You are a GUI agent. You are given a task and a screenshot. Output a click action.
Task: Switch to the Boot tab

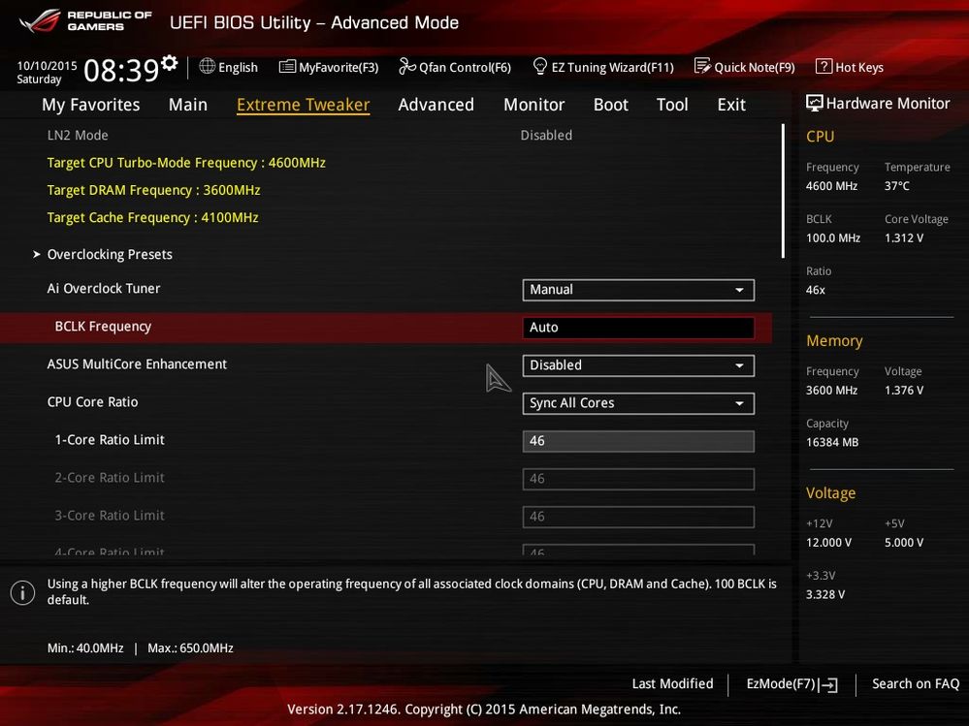coord(610,105)
